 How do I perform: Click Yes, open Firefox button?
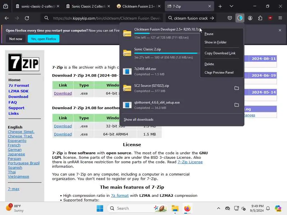(43, 39)
